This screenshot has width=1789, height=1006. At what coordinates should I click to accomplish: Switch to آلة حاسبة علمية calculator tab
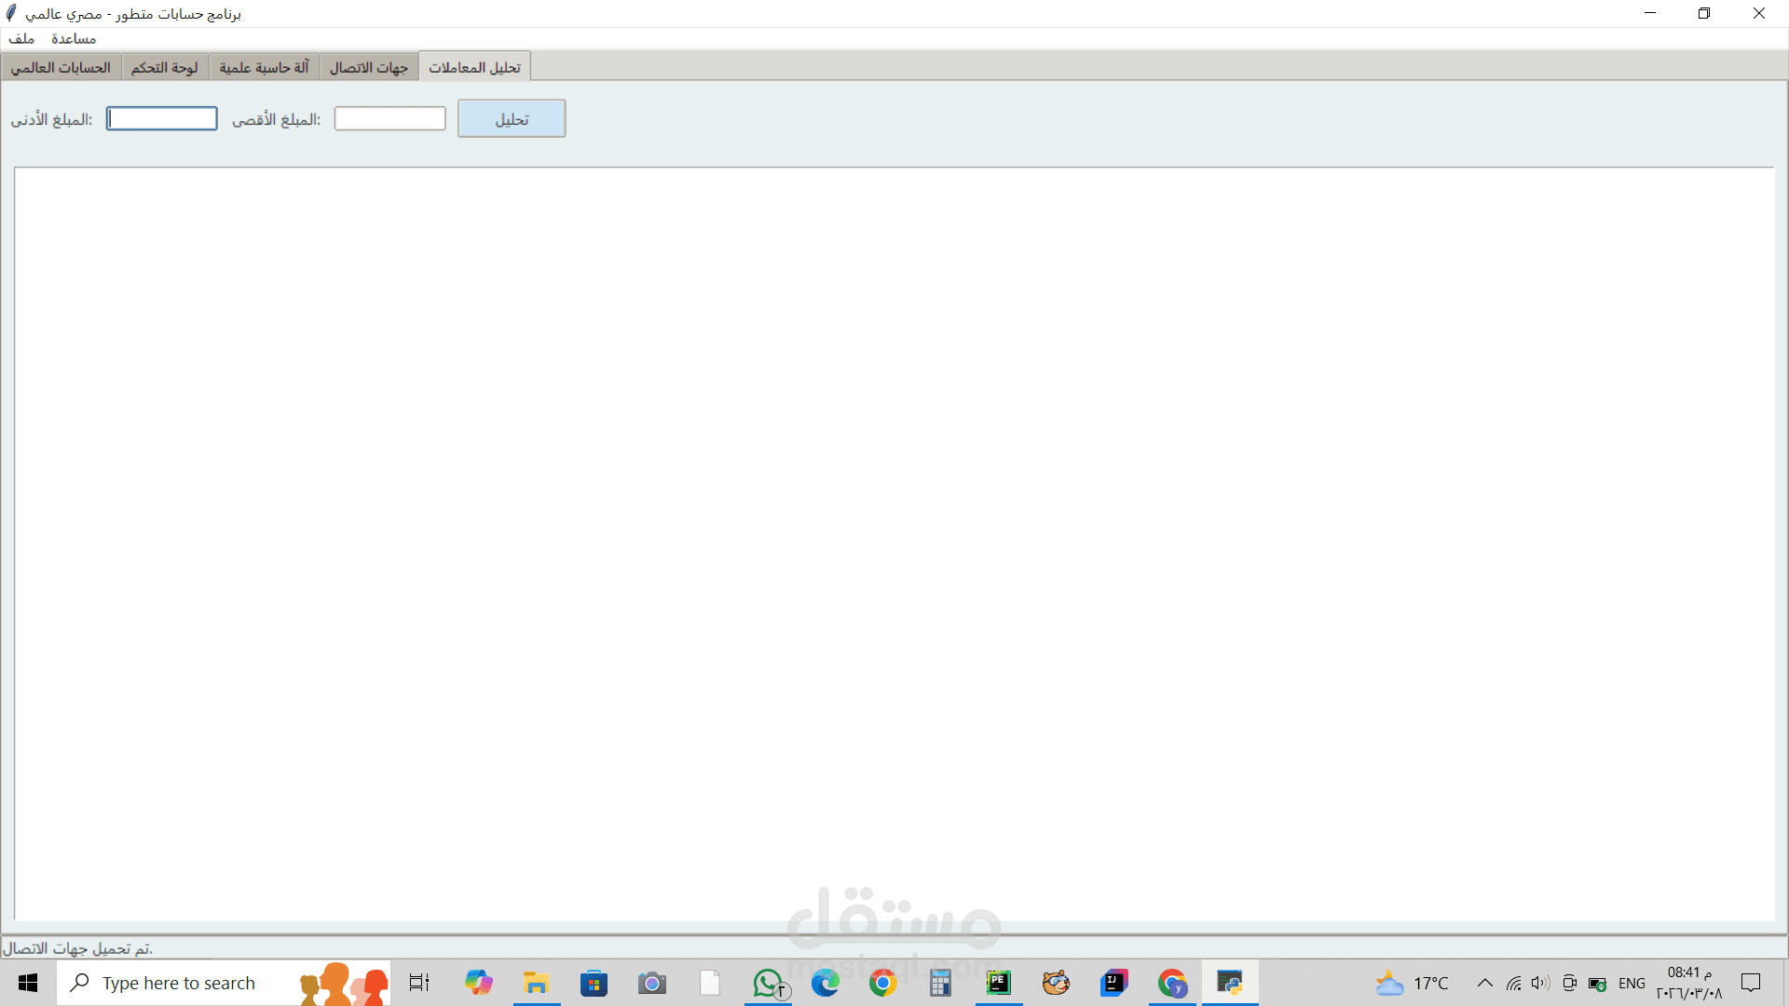pos(264,68)
